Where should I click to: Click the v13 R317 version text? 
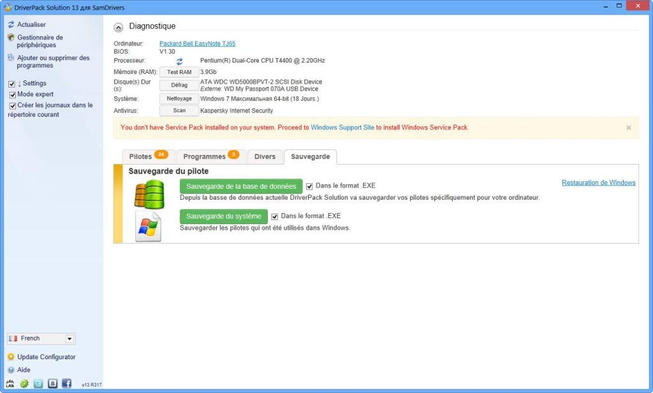pos(92,385)
